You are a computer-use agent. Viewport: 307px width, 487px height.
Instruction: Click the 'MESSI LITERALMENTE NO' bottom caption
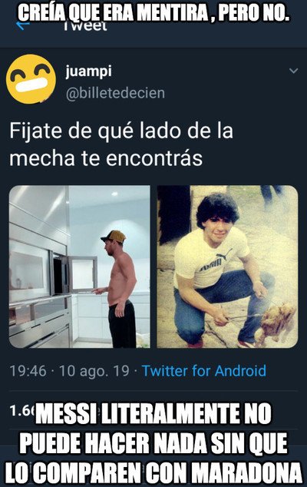point(153,414)
